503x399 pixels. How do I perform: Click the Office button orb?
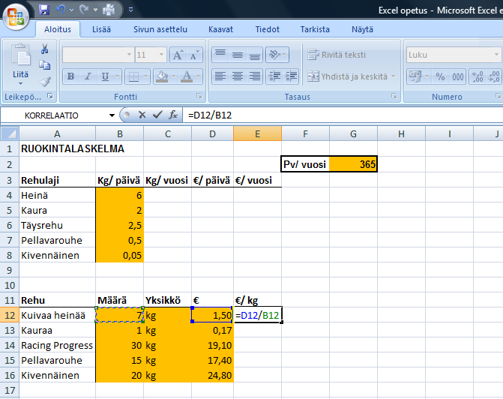tap(16, 16)
